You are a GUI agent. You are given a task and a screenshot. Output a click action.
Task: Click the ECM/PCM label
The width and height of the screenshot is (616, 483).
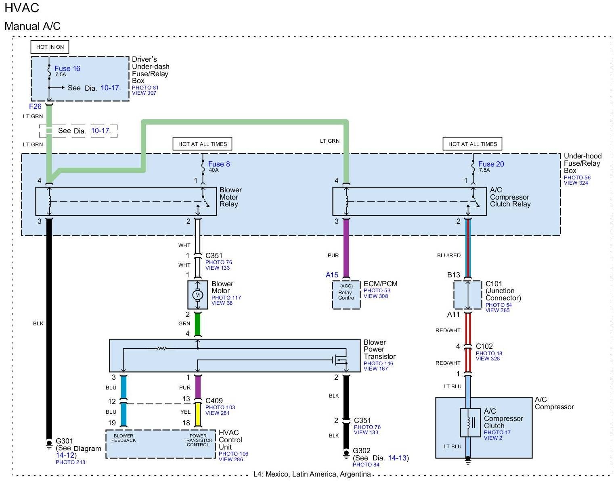point(380,284)
